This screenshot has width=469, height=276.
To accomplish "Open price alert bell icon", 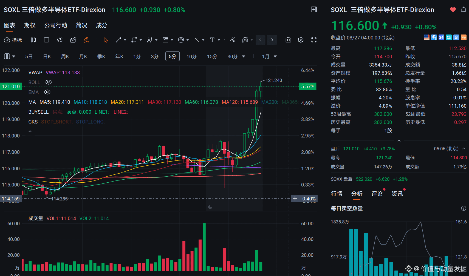I will [x=464, y=10].
